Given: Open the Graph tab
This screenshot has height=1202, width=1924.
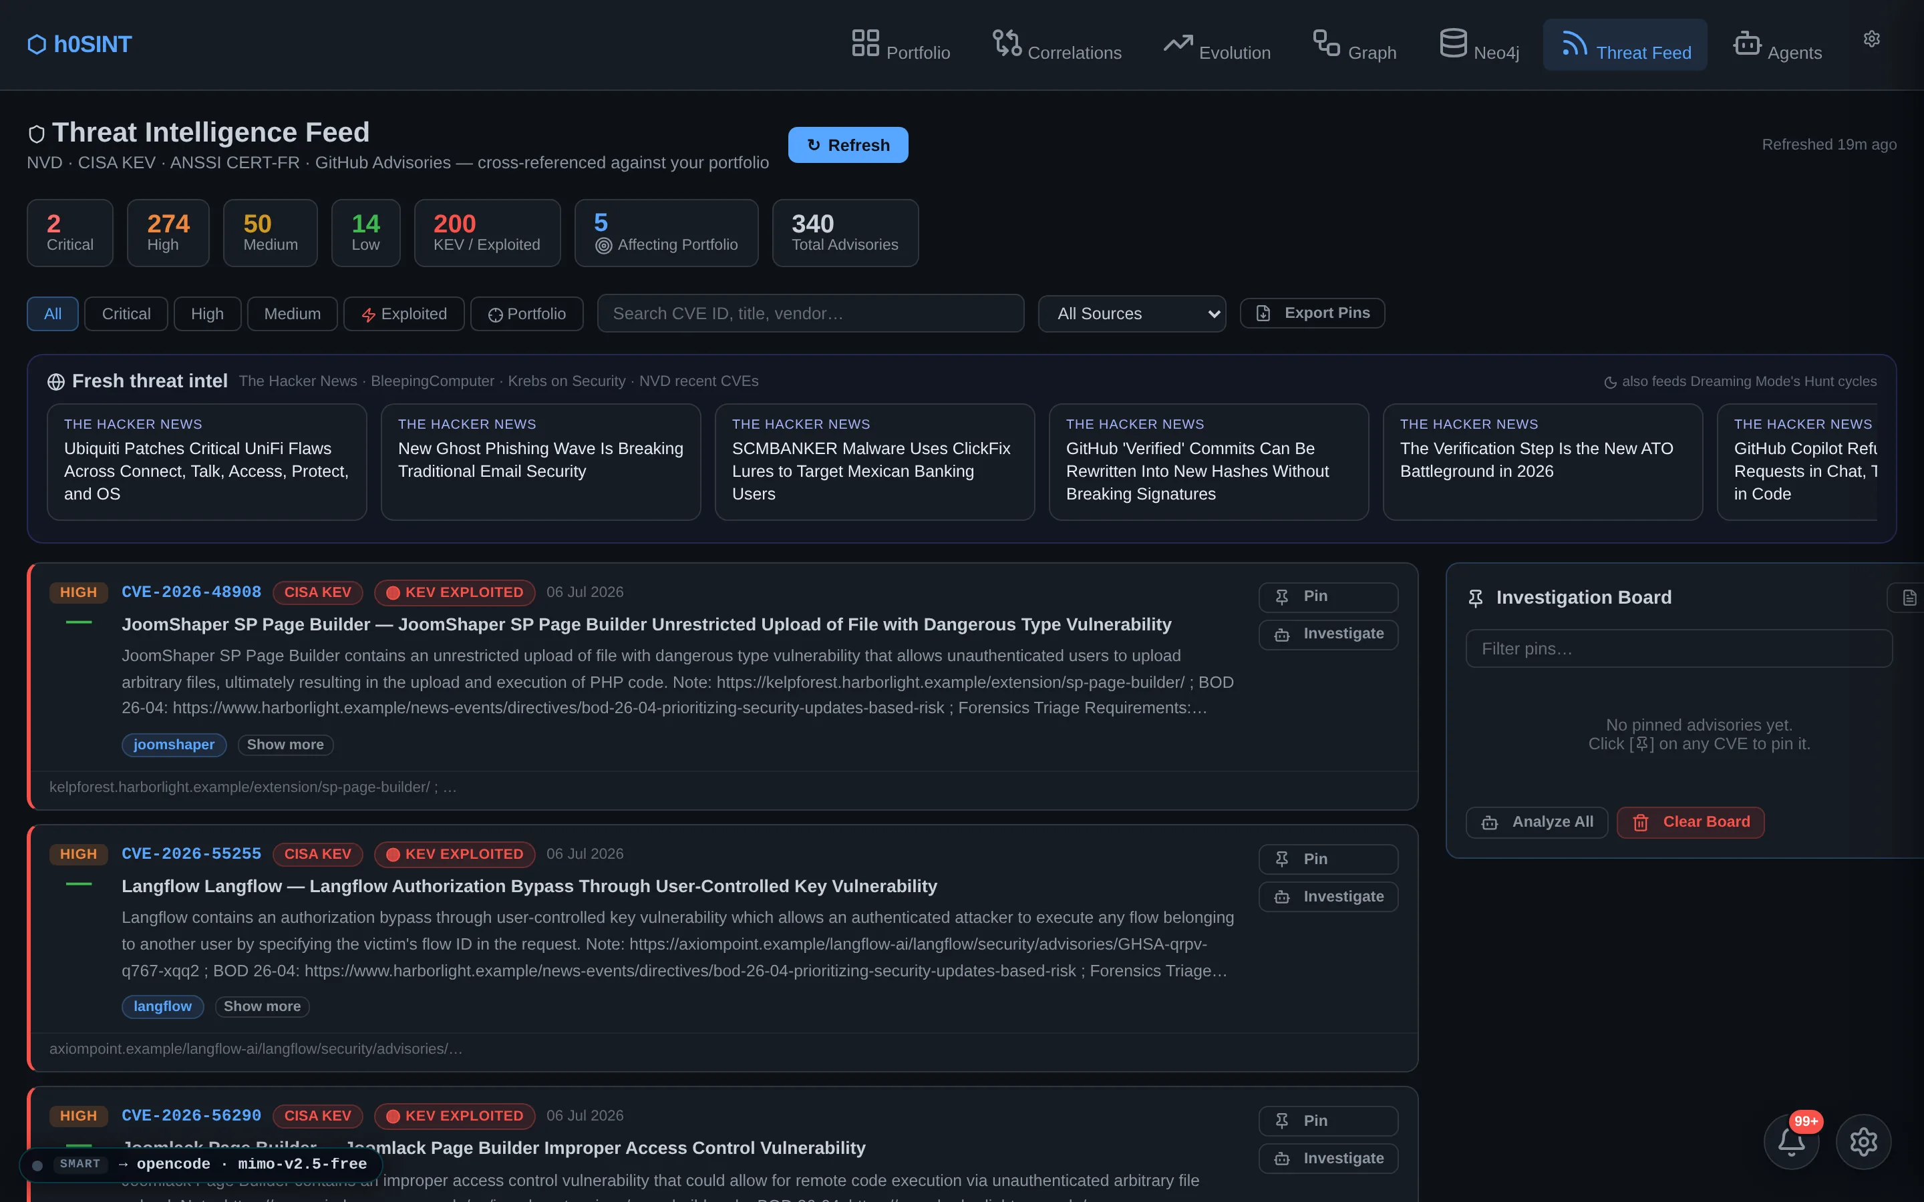Looking at the screenshot, I should [1354, 45].
